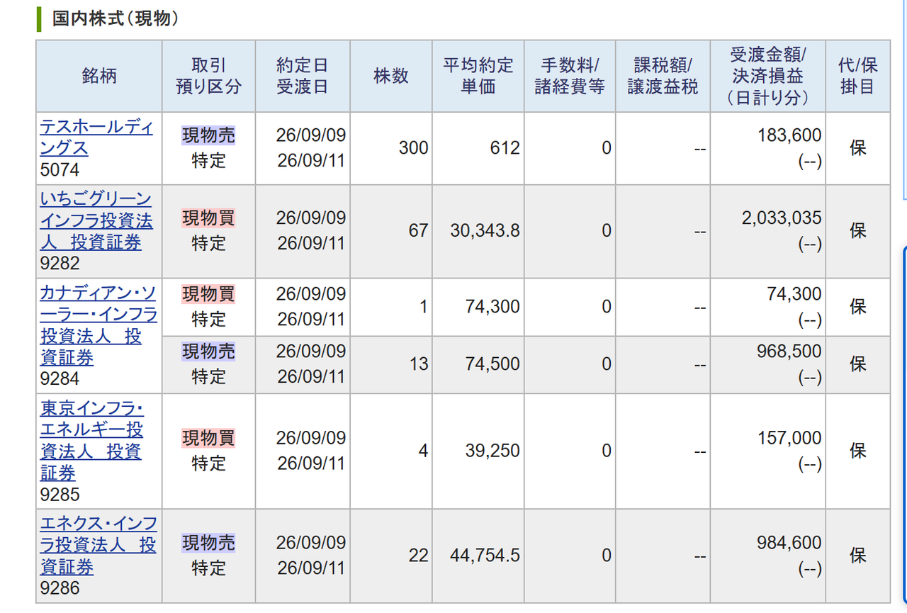Click the 保 cell in the エネクス・インフラ row

(858, 556)
